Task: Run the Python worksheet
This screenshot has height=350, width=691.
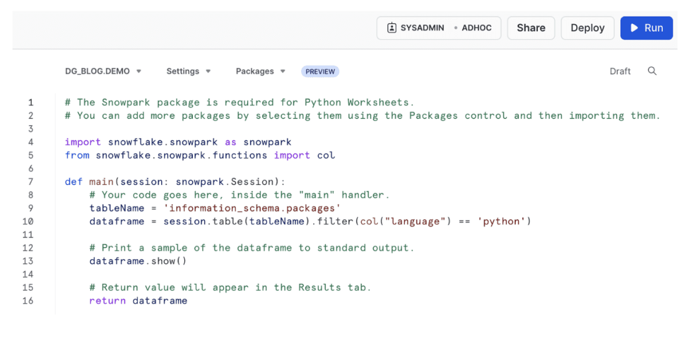Action: 647,28
